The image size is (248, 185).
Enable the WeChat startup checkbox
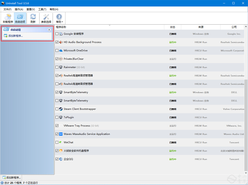point(57,142)
